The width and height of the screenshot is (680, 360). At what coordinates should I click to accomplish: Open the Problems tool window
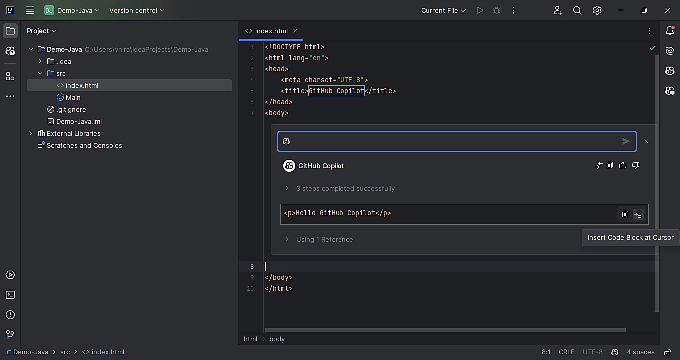(x=10, y=315)
